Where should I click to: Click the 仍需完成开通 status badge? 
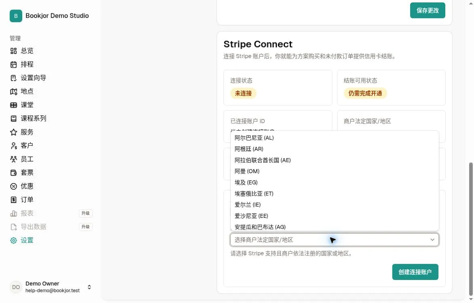click(x=365, y=94)
